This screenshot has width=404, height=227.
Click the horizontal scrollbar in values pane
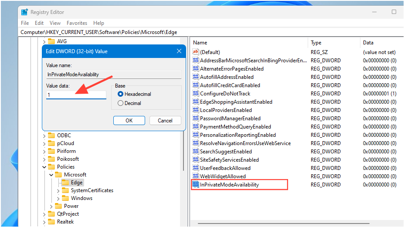pyautogui.click(x=283, y=224)
